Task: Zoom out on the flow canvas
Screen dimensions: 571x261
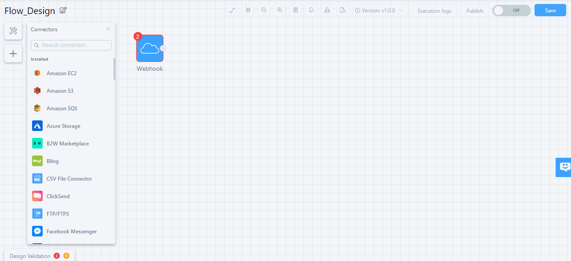Action: point(264,10)
